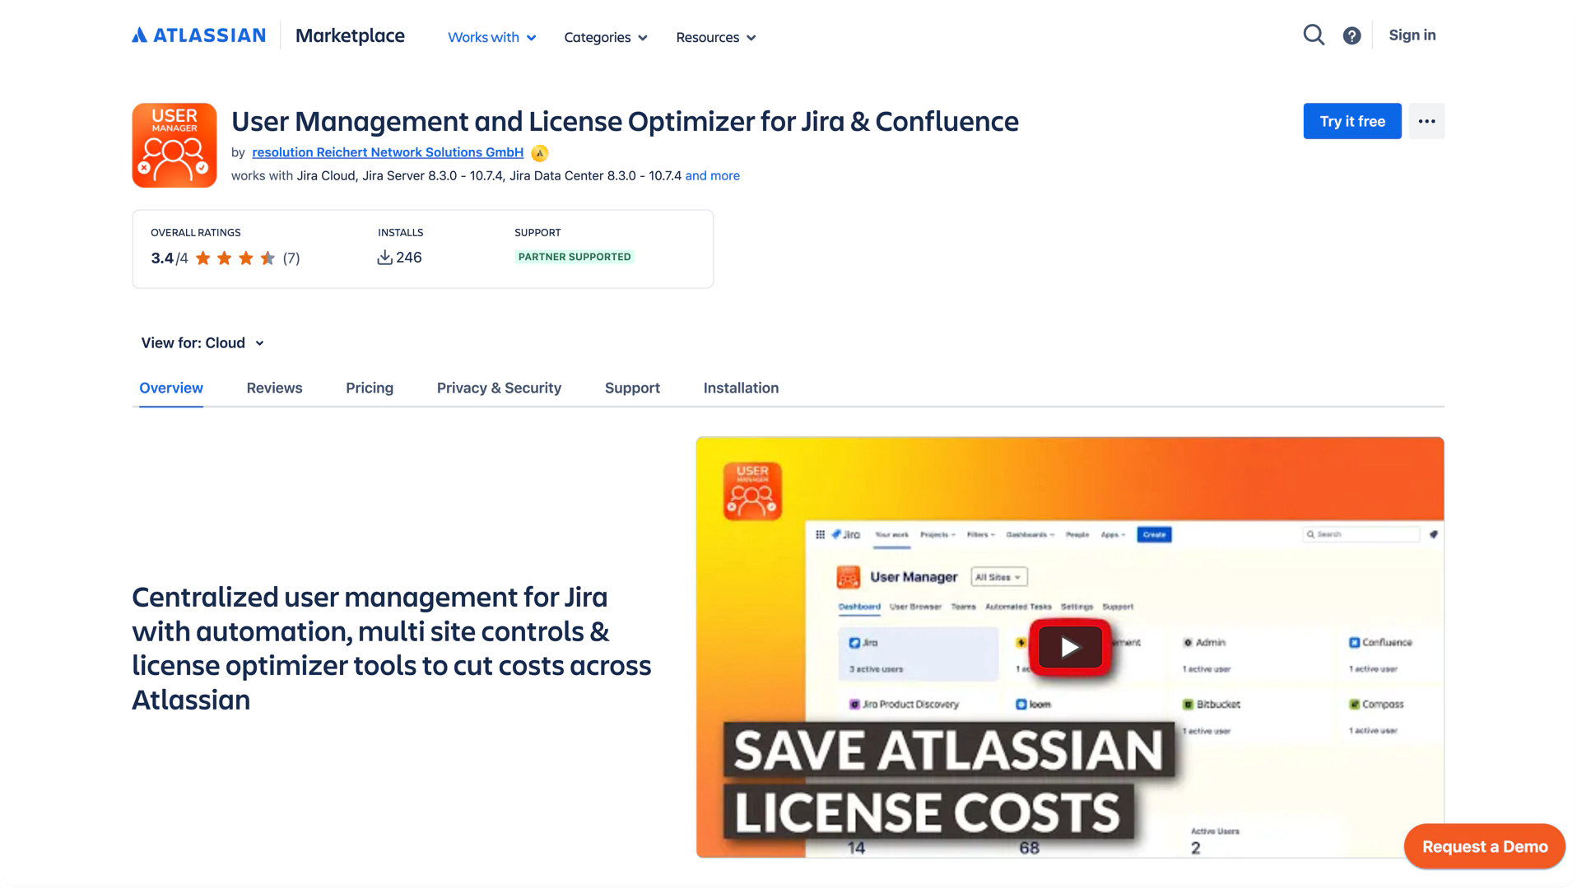Screen dimensions: 1577x889
Task: Open the ellipsis more-options menu
Action: [1426, 121]
